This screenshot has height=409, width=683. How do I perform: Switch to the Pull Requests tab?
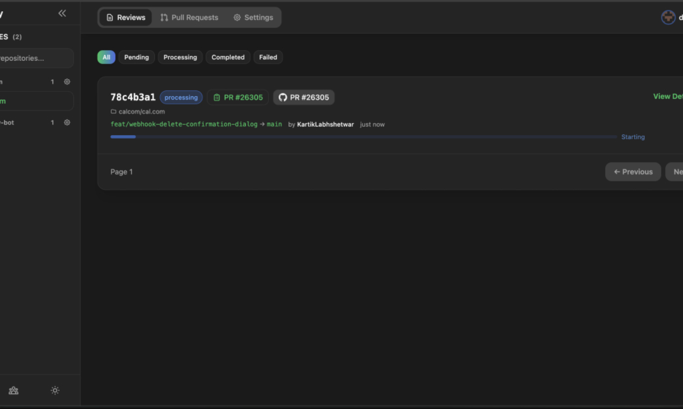189,17
